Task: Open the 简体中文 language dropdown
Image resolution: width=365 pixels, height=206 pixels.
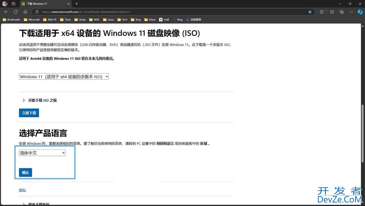Action: point(42,153)
